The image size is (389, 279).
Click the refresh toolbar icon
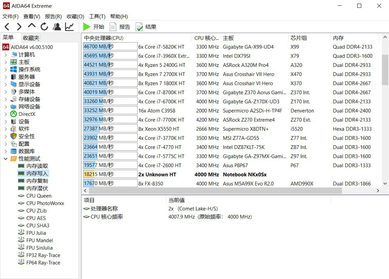click(44, 27)
